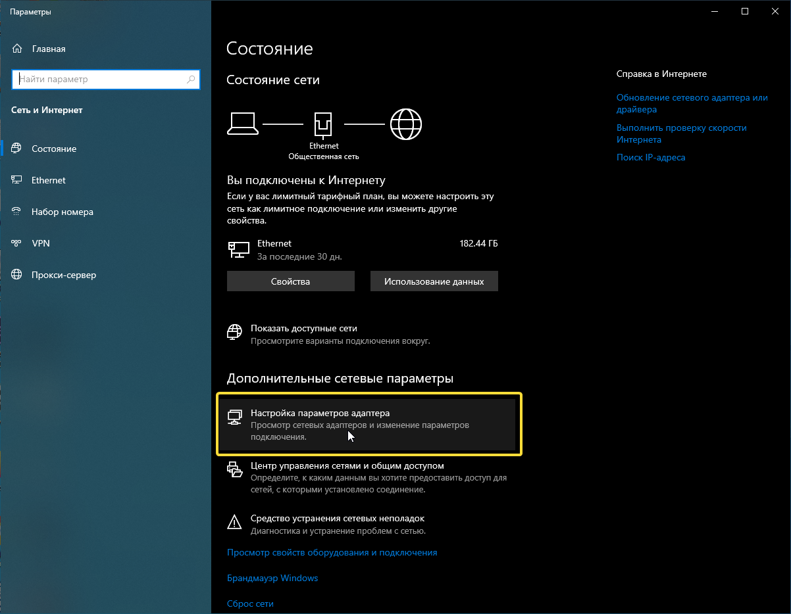Click the Использование данных button
791x614 pixels.
point(434,281)
